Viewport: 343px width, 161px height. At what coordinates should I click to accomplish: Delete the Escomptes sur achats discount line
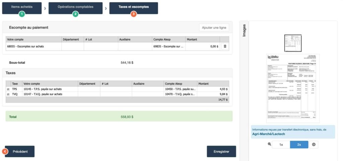225,47
